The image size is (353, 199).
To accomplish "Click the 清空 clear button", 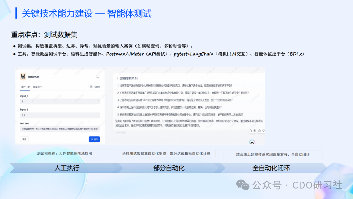I will tap(24, 139).
